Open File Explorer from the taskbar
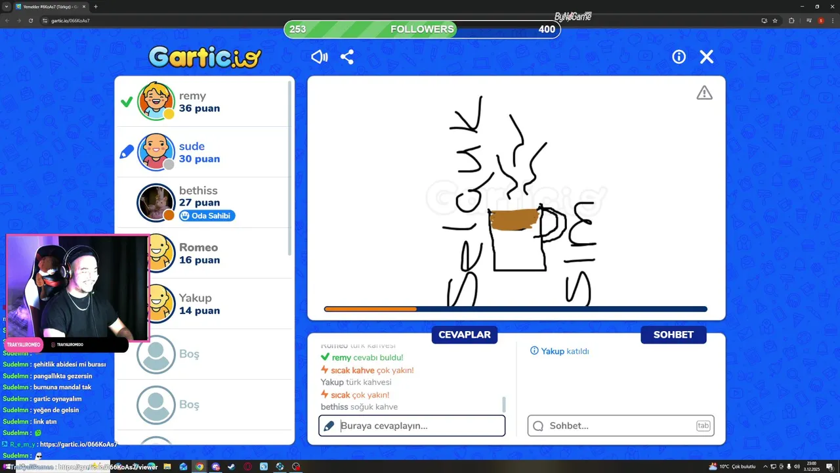 pos(167,466)
